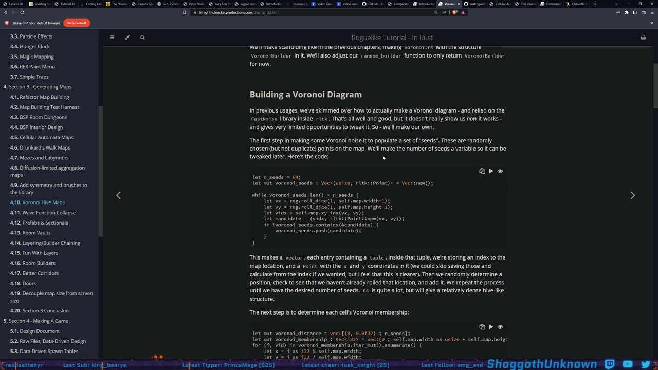Open a new browser tab
658x370 pixels.
coord(595,4)
